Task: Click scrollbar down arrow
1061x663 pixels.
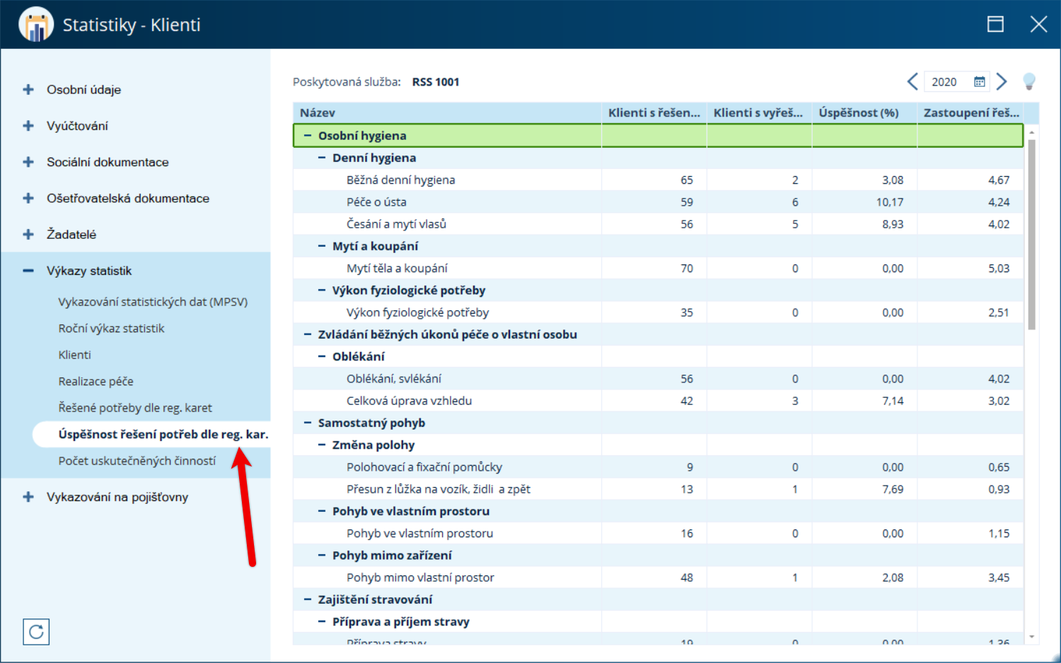Action: (x=1031, y=637)
